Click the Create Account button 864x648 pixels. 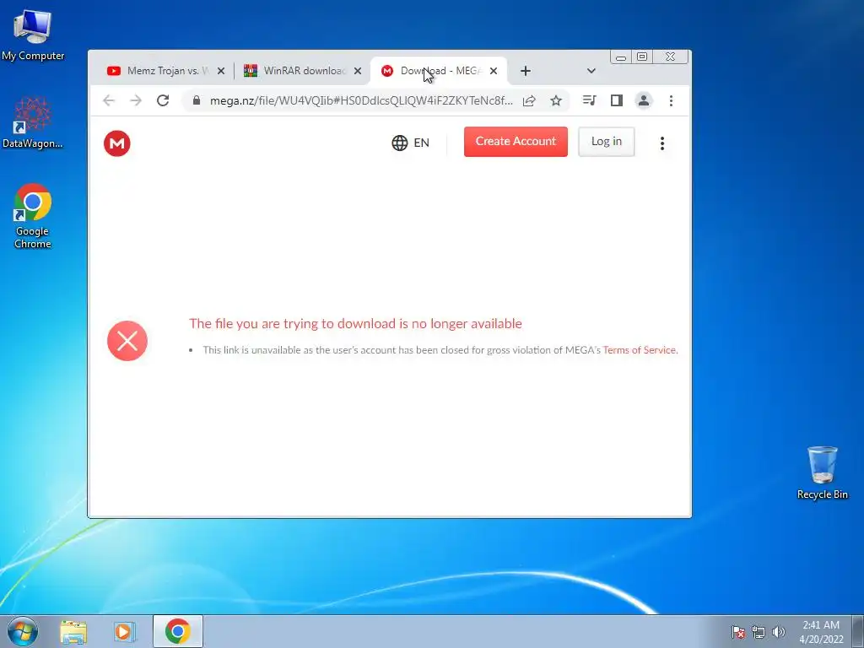(x=516, y=142)
